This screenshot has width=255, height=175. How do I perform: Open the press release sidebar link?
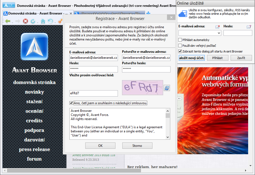(x=34, y=149)
